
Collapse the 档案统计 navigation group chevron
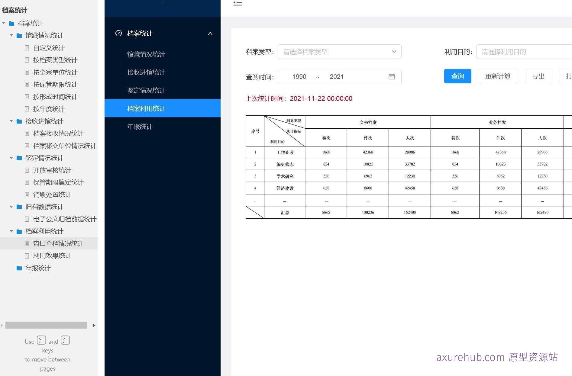coord(210,34)
